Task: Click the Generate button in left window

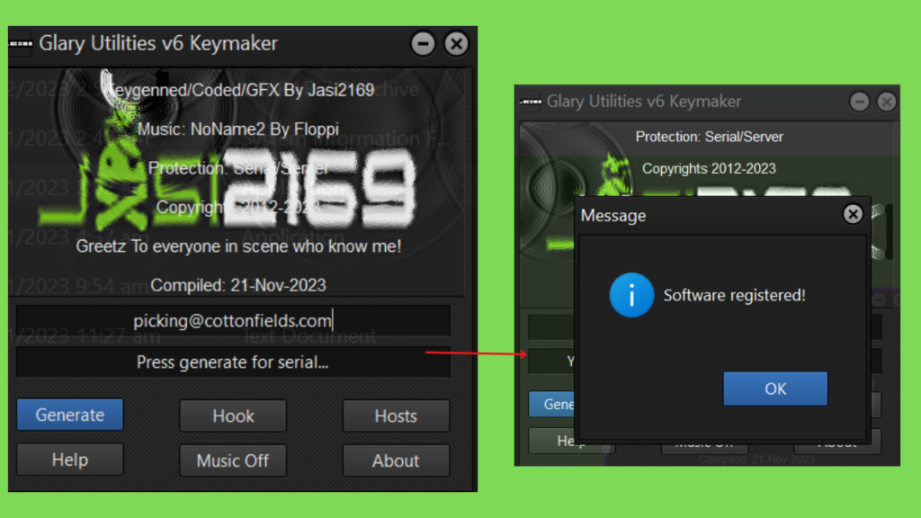Action: (70, 415)
